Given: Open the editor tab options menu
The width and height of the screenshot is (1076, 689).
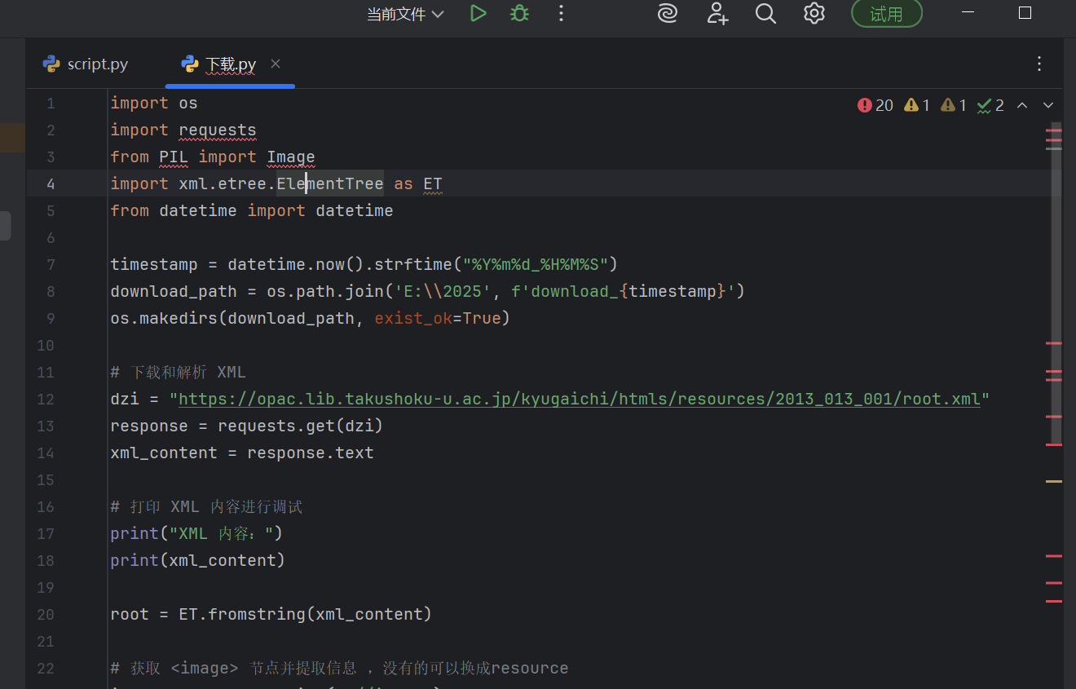Looking at the screenshot, I should [x=1039, y=64].
